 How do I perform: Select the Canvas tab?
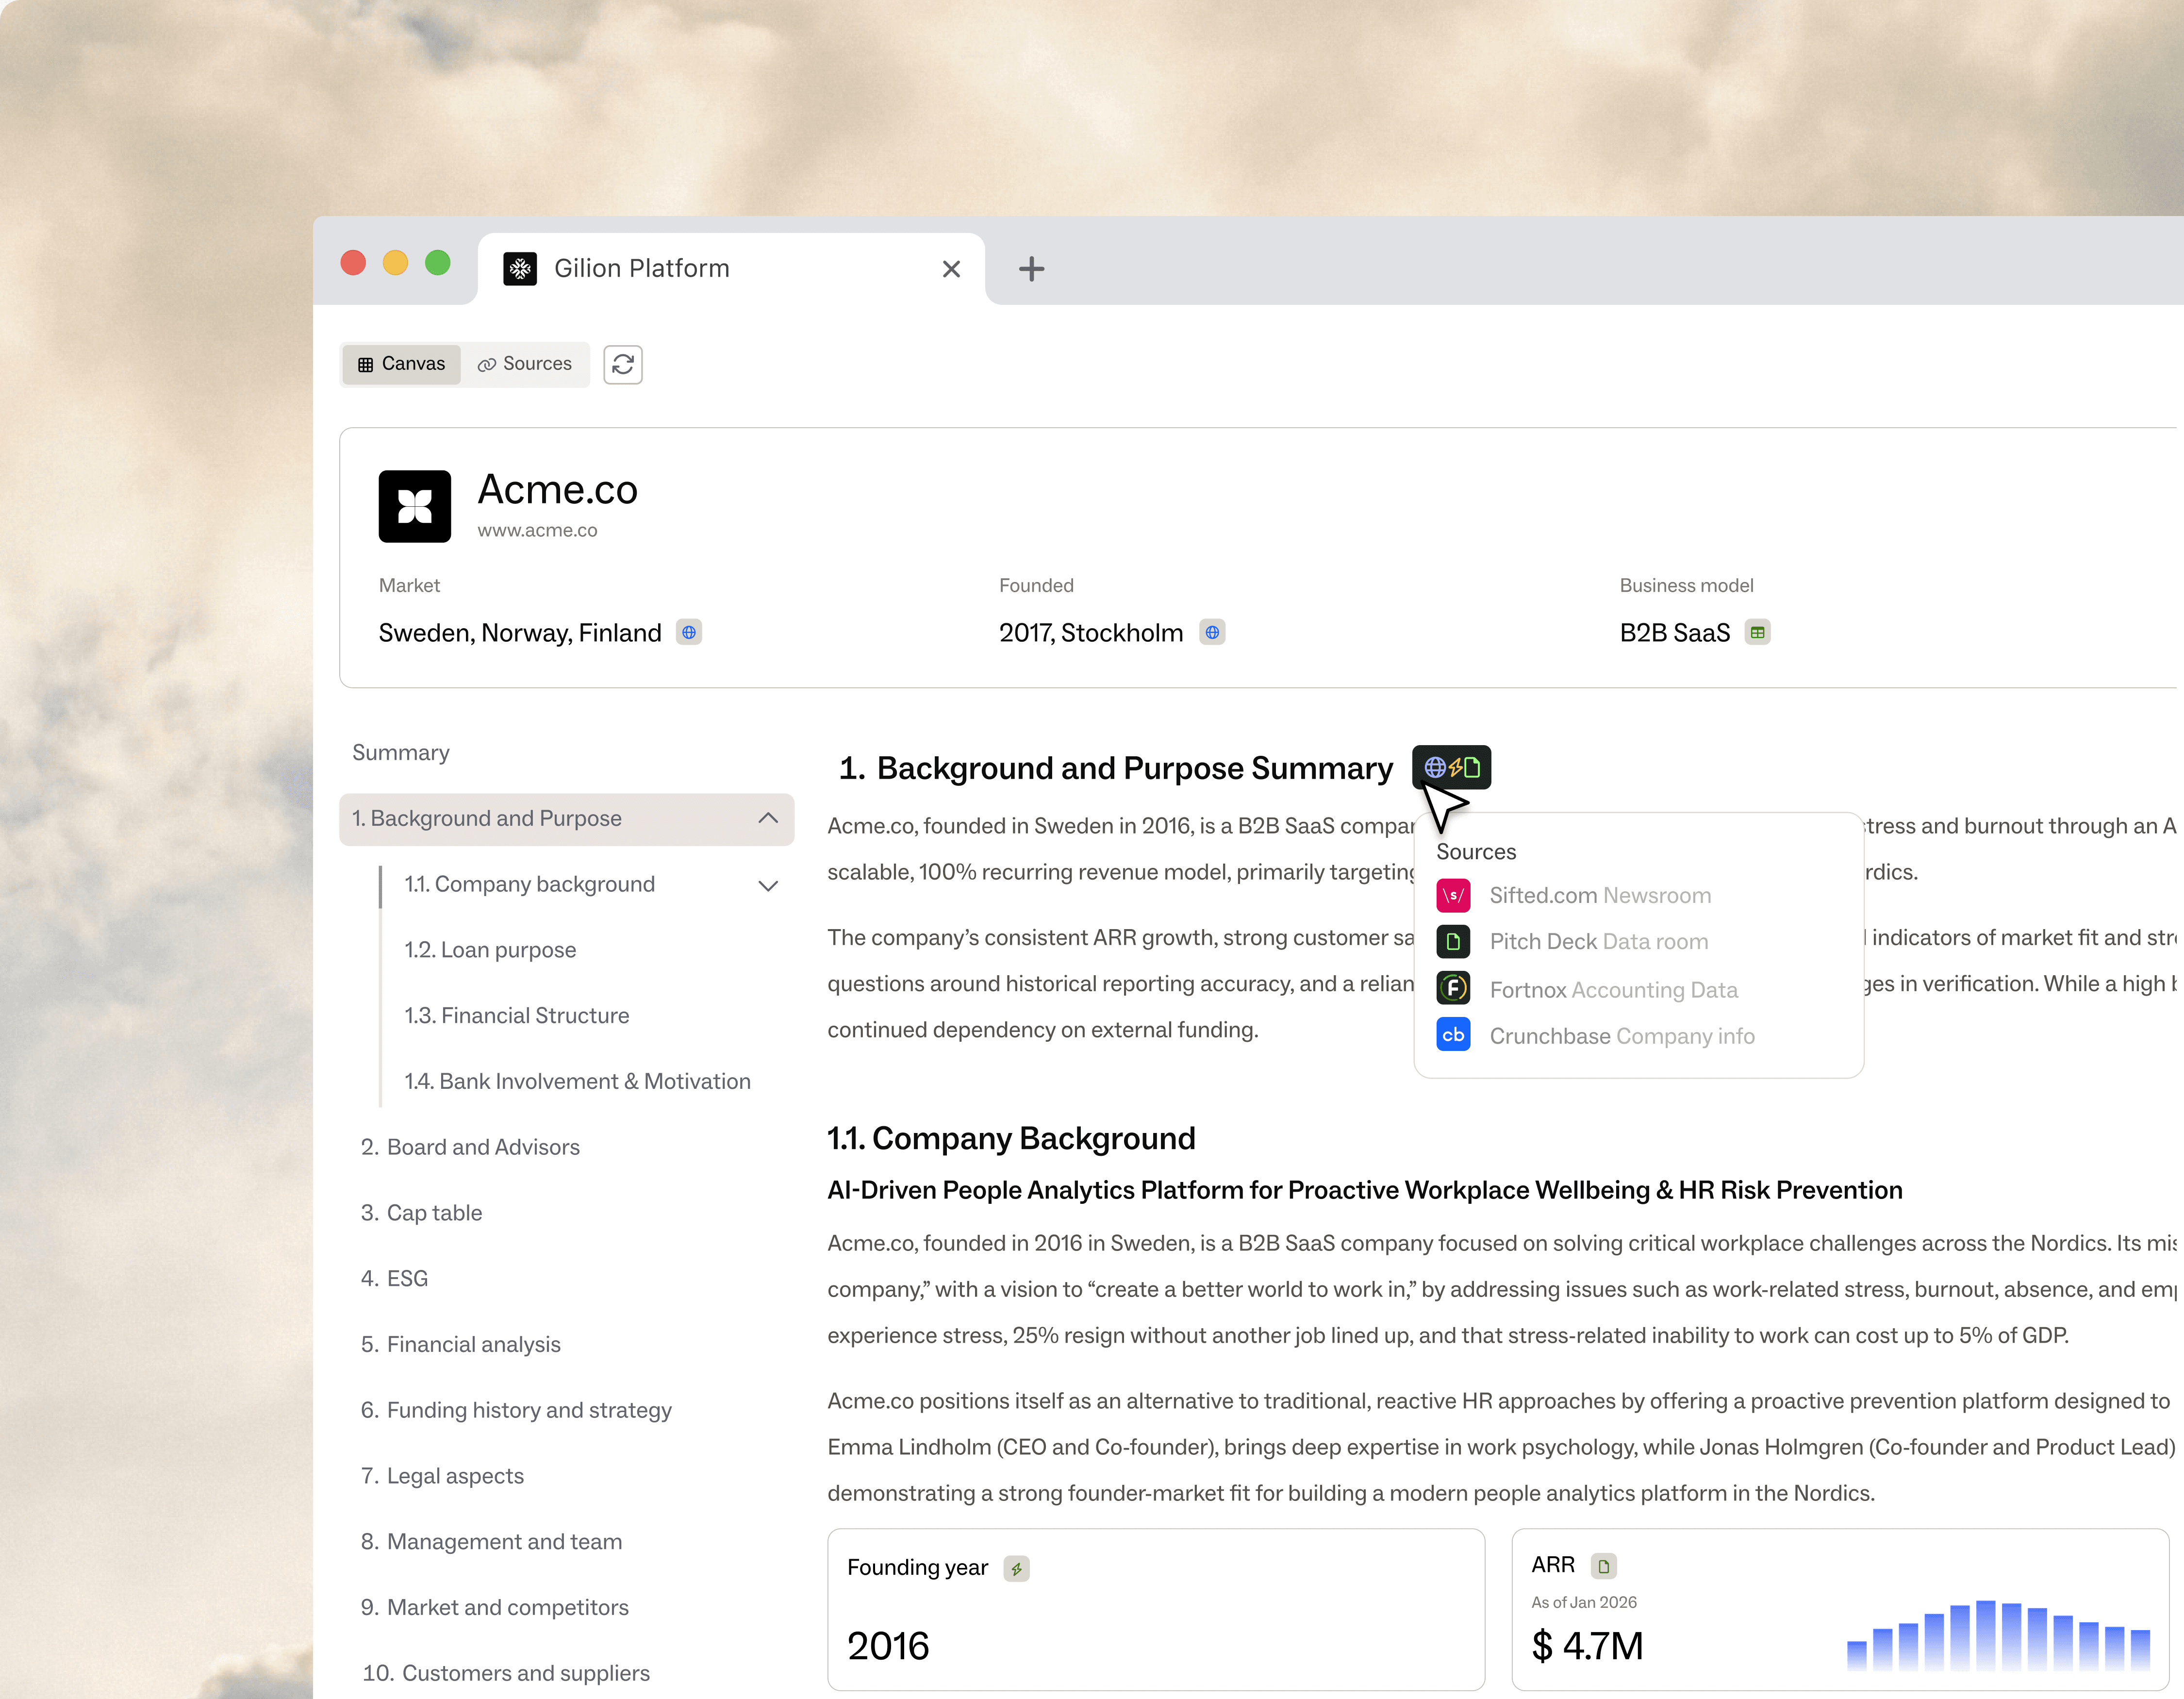click(x=401, y=364)
